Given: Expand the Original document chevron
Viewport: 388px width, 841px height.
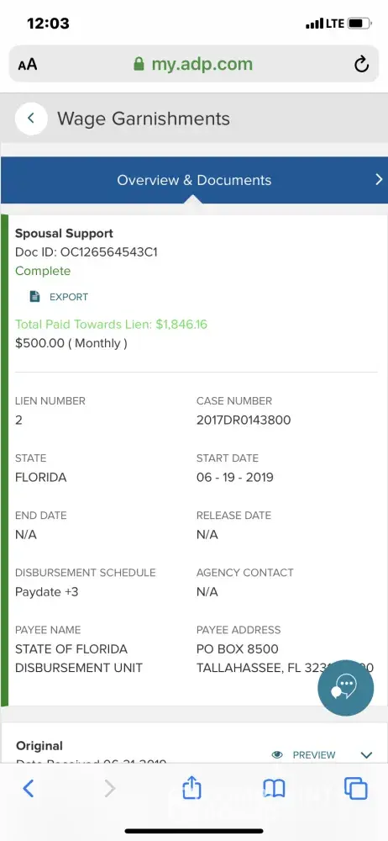Looking at the screenshot, I should [x=366, y=755].
